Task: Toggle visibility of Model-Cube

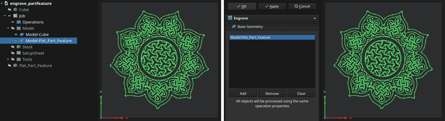Action: tap(16, 35)
